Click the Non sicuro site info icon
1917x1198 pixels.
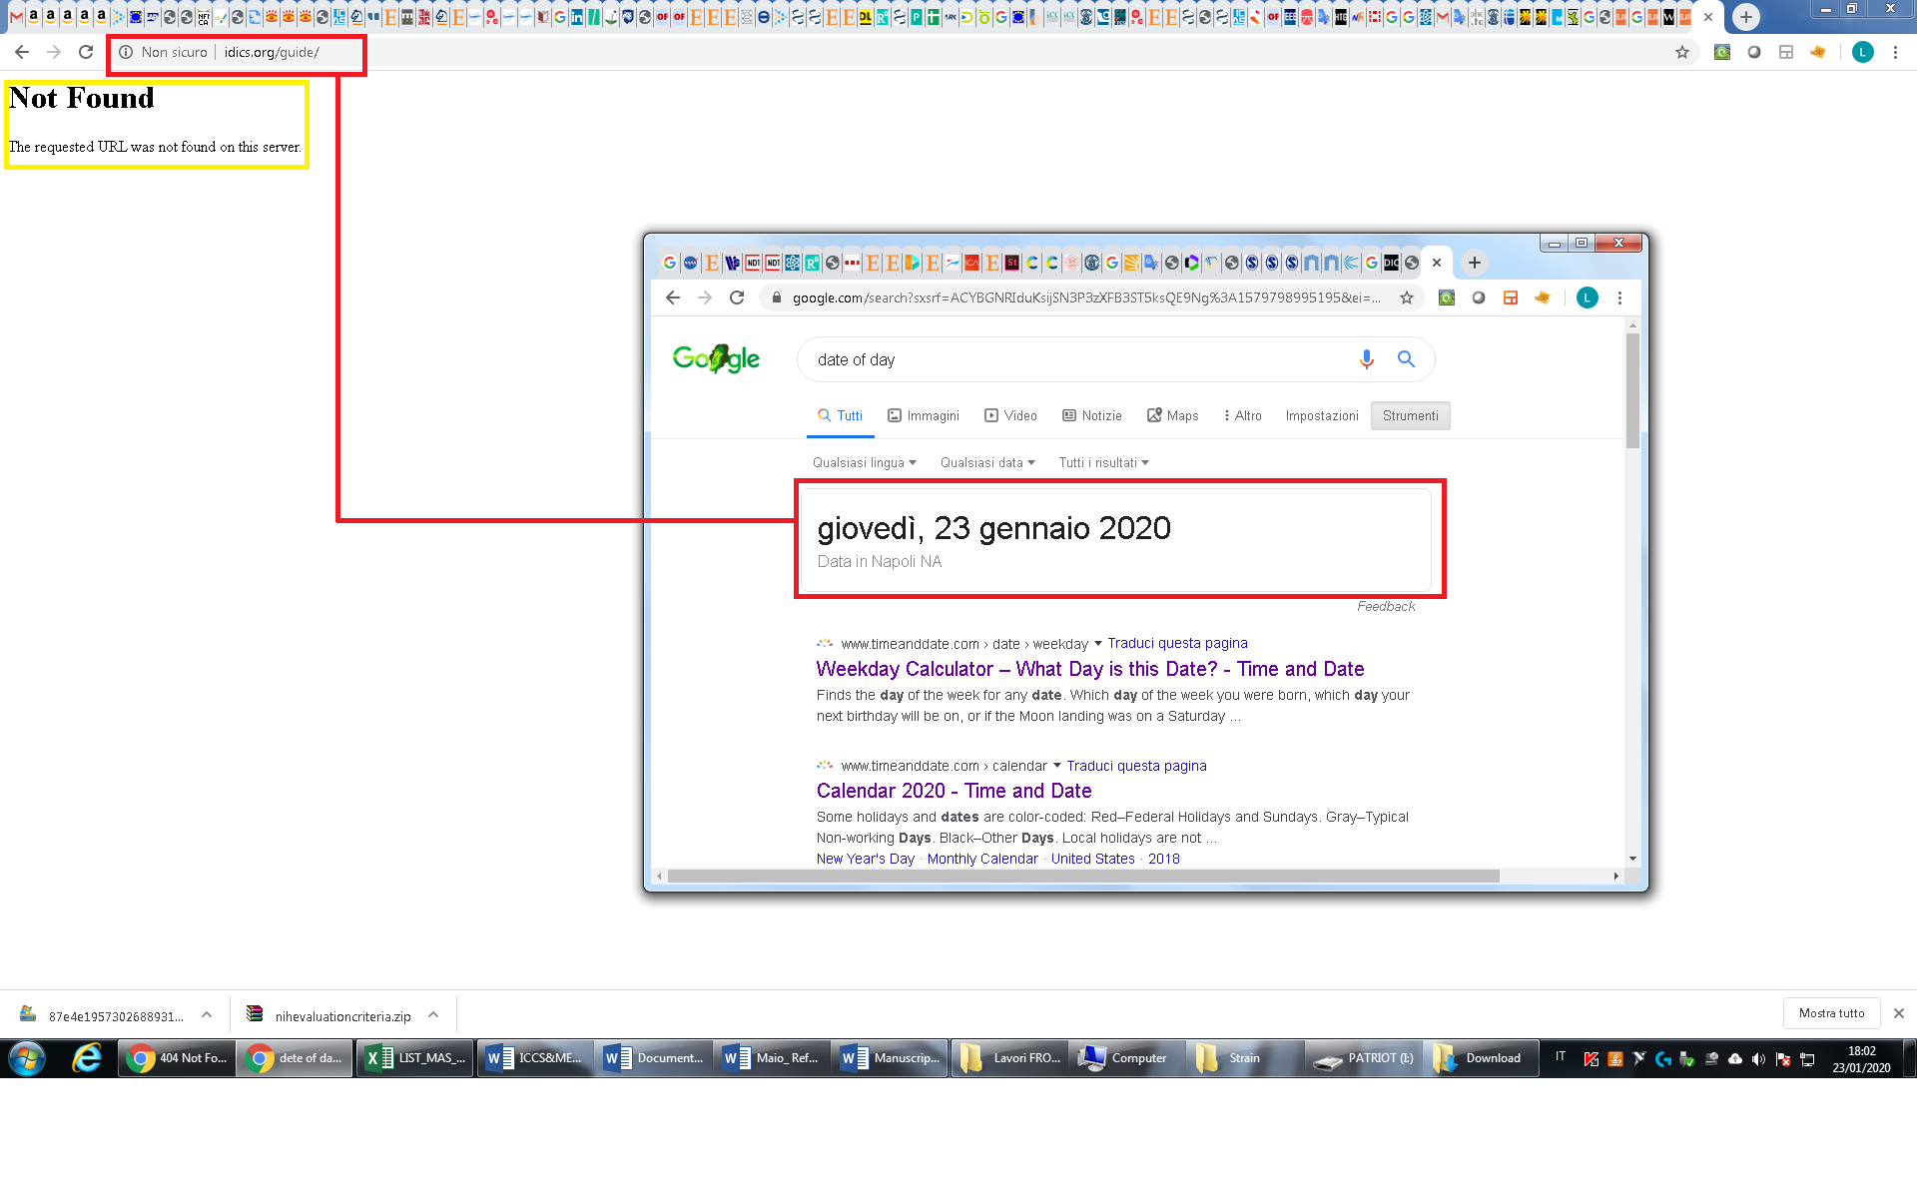[126, 52]
